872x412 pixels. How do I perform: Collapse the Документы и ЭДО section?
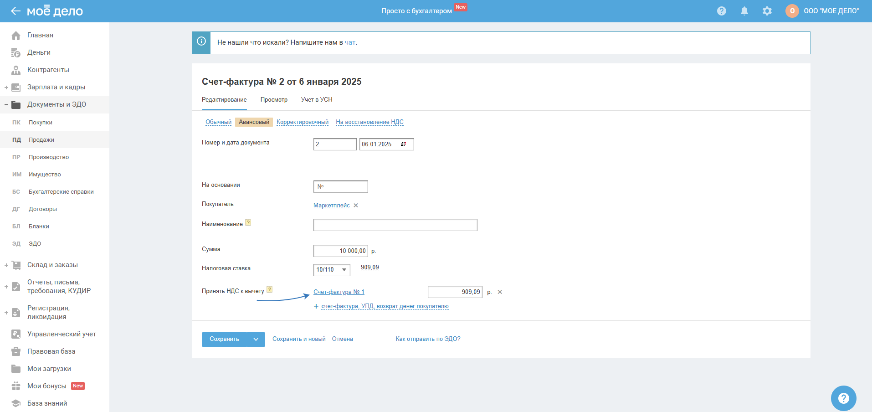tap(6, 104)
